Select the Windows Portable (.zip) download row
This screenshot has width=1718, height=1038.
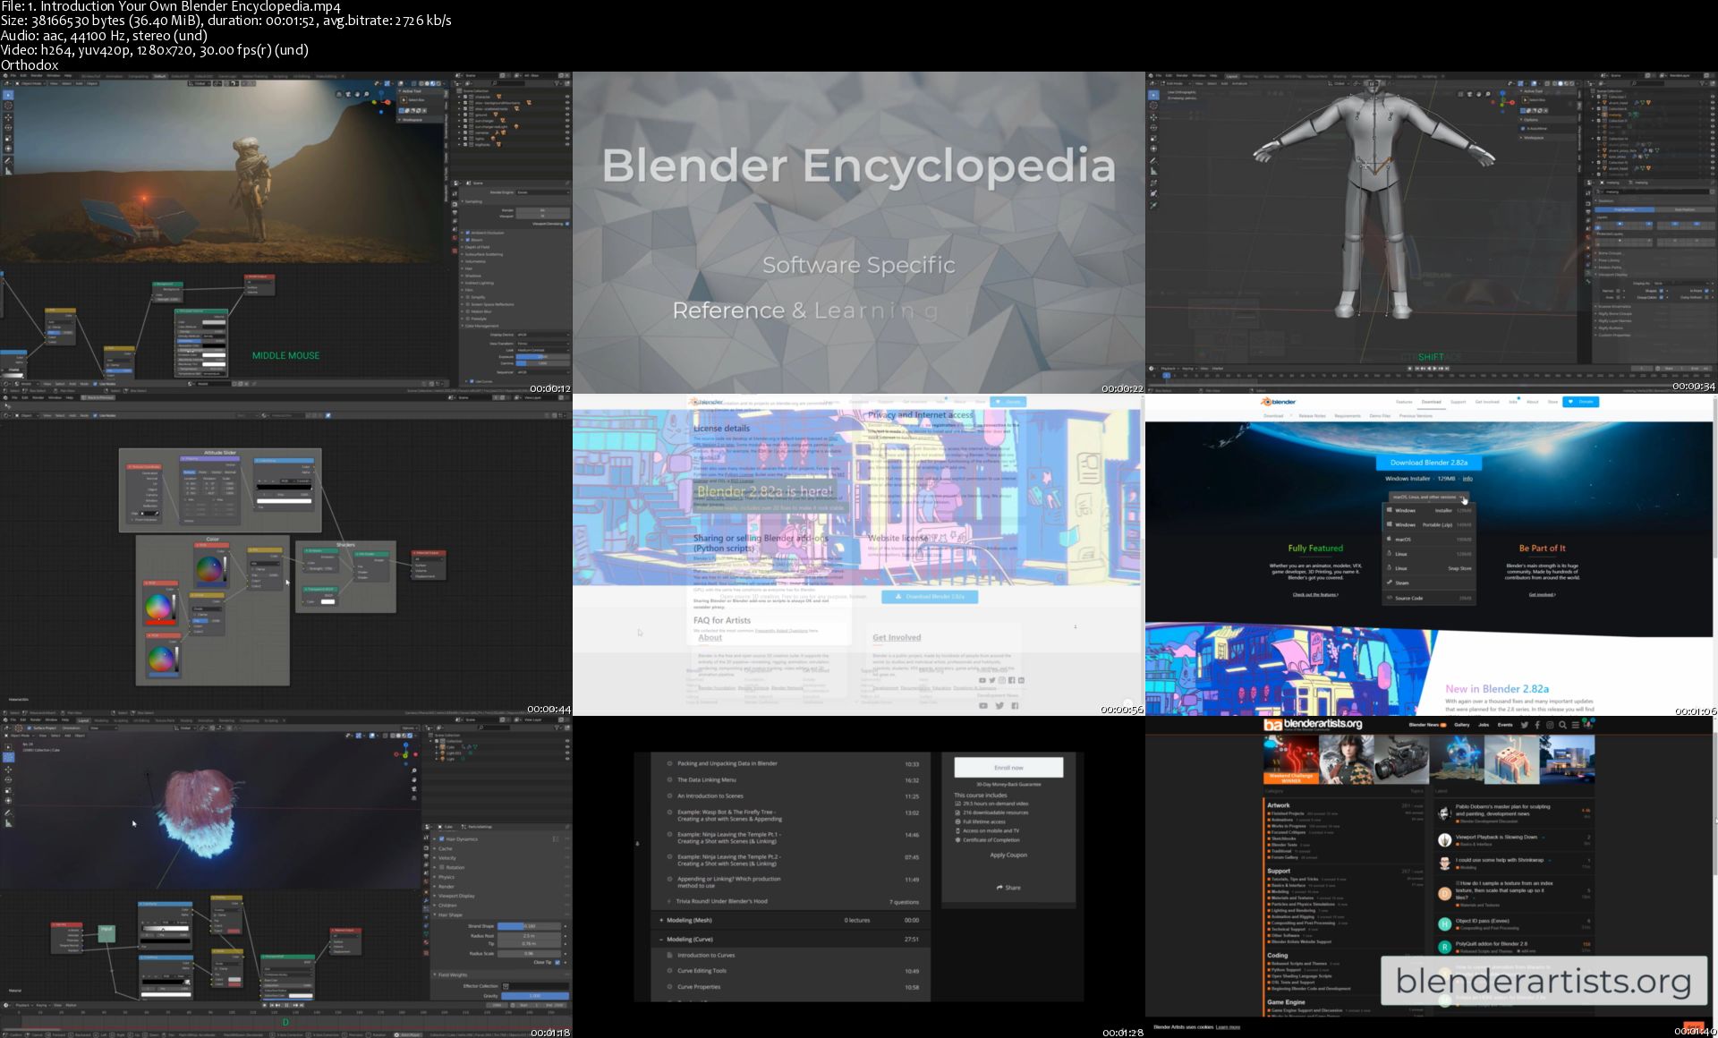point(1429,524)
